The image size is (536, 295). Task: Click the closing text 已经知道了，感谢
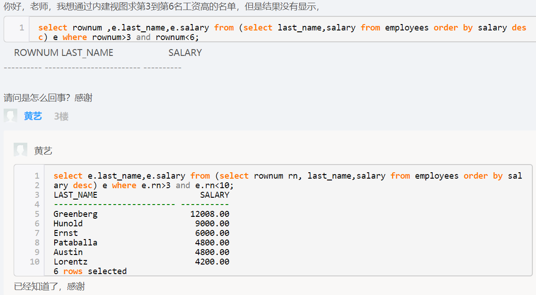click(x=49, y=286)
